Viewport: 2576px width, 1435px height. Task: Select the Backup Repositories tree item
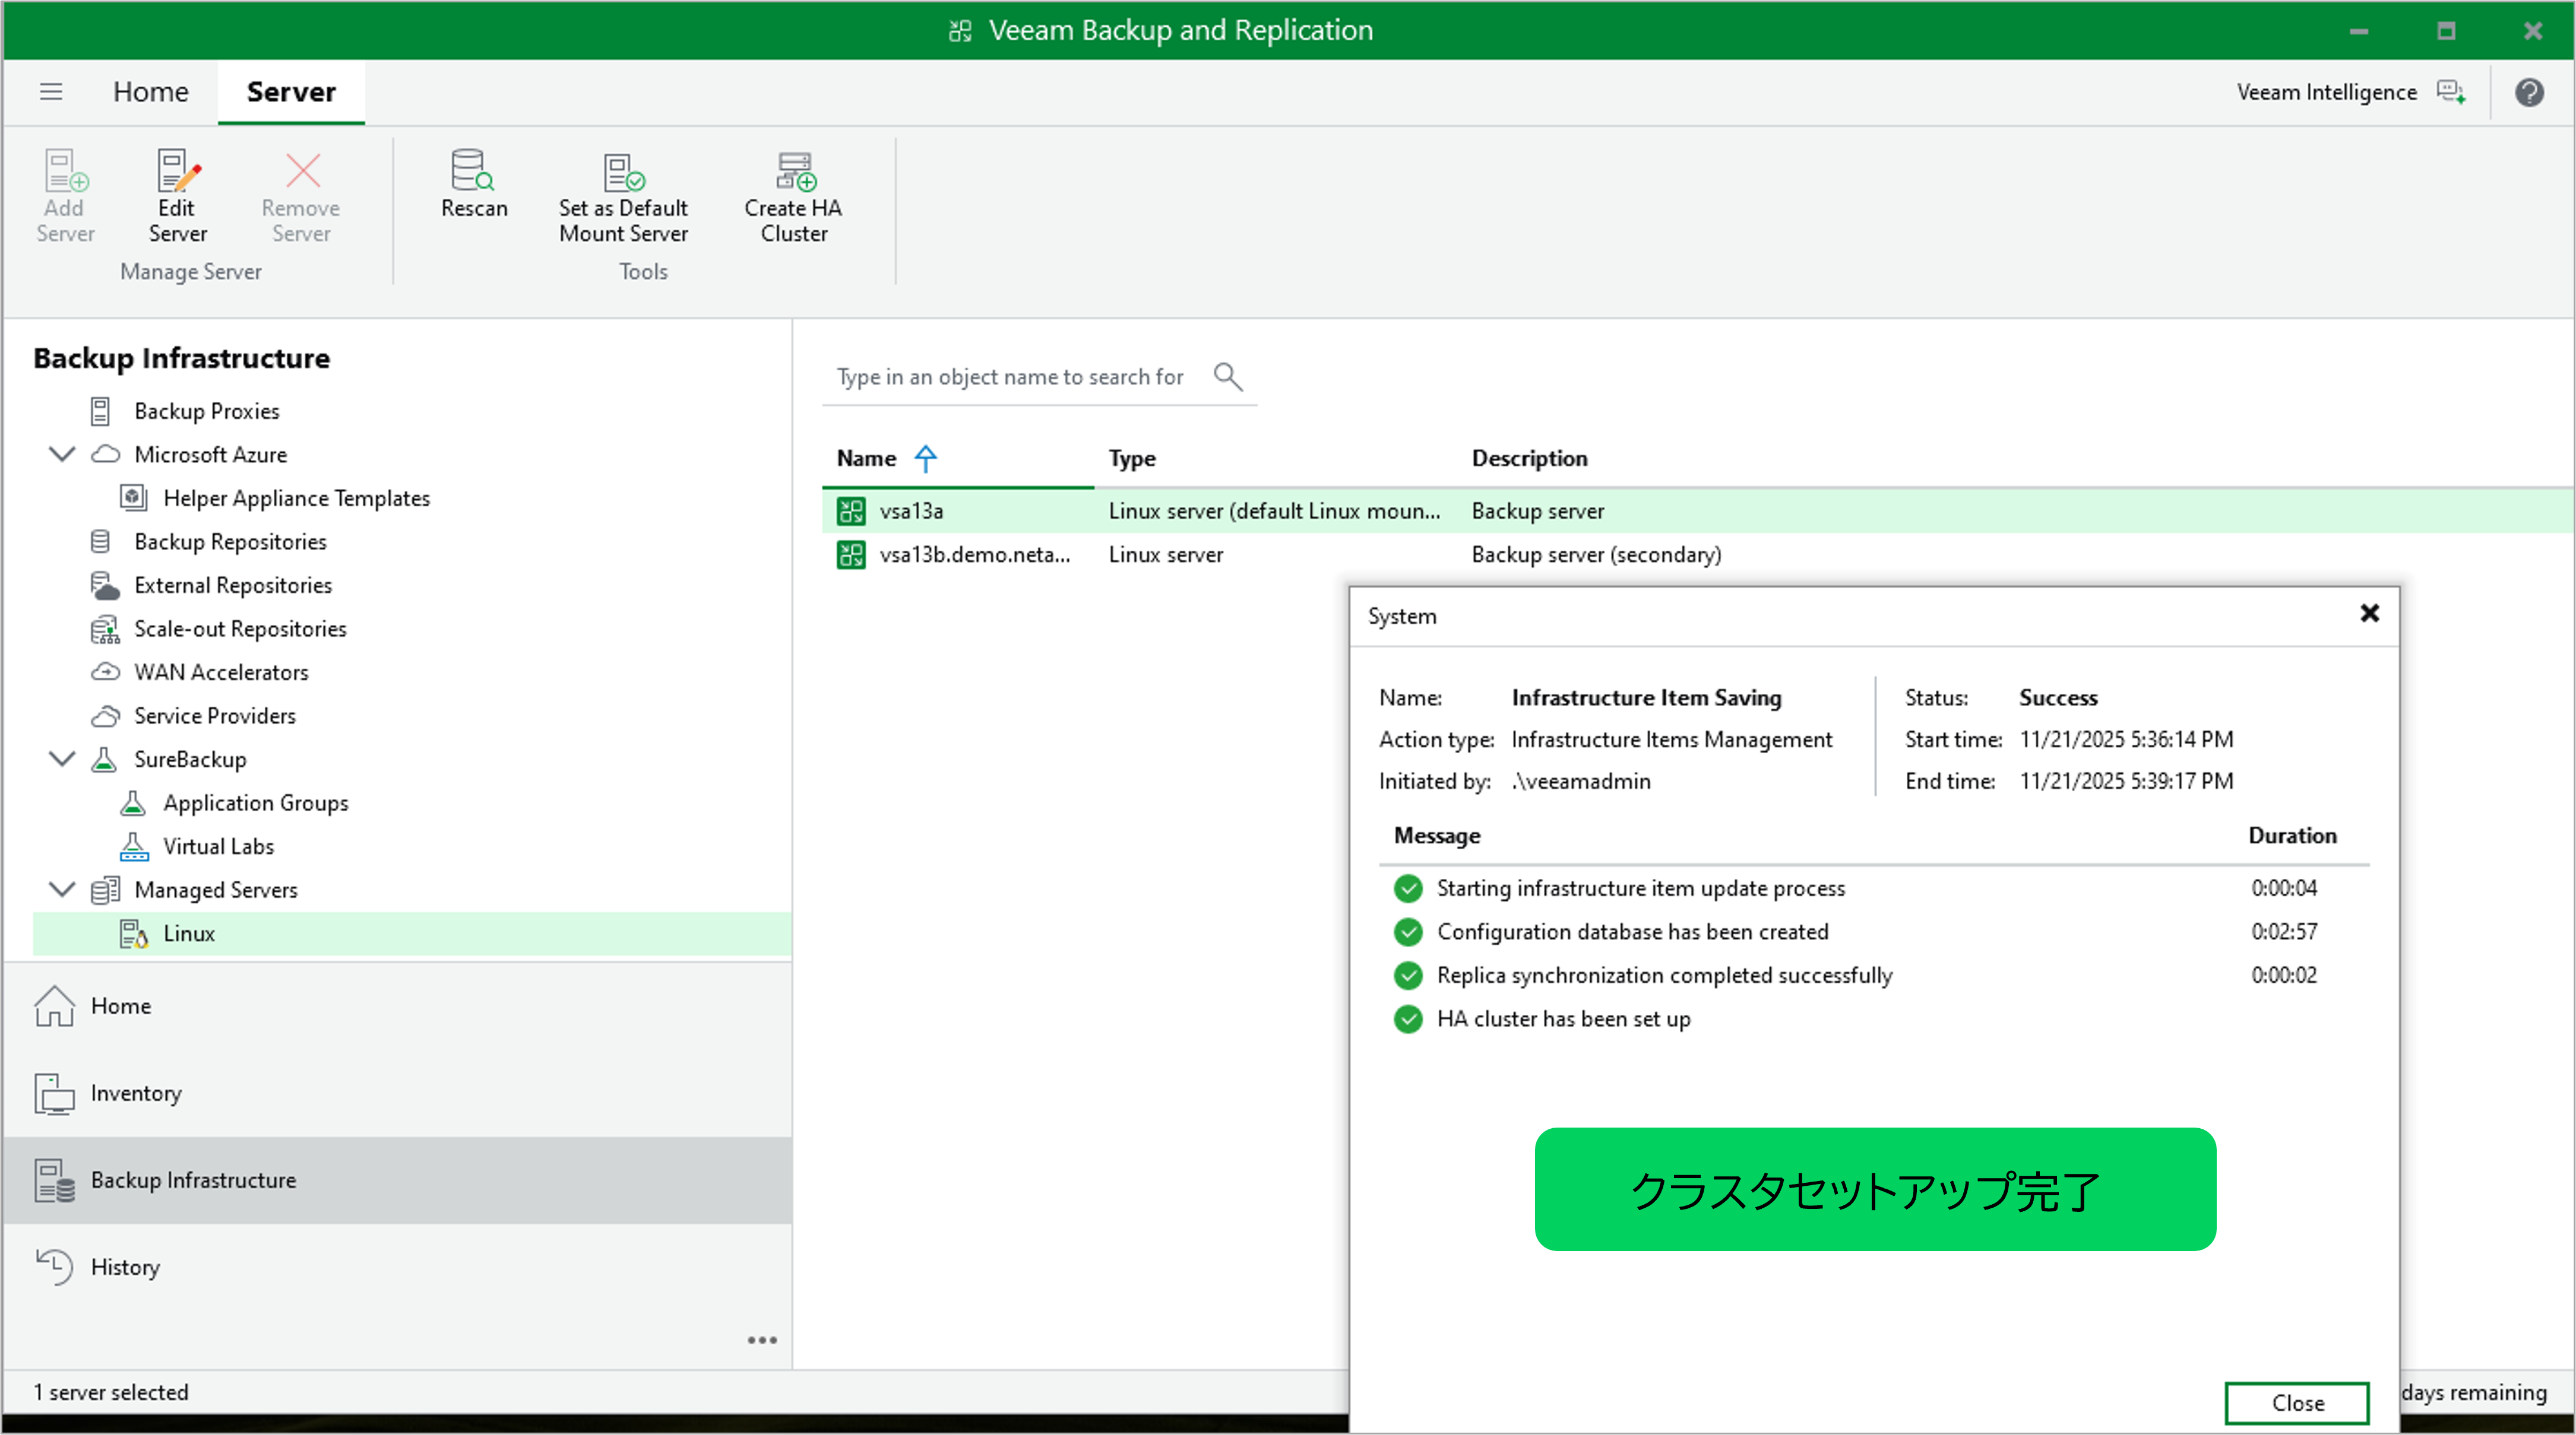(230, 542)
